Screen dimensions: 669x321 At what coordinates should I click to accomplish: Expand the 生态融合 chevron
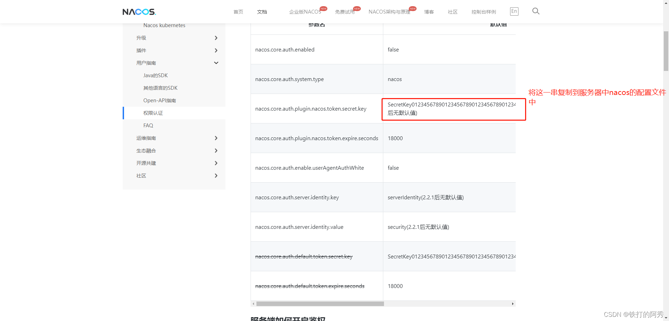pyautogui.click(x=216, y=151)
